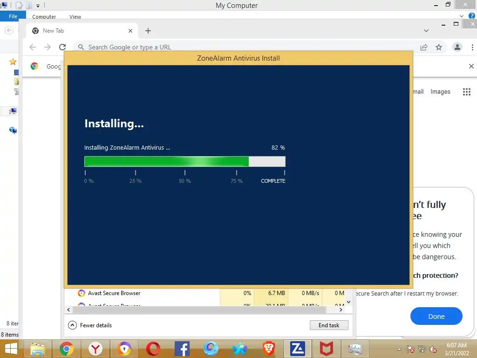The width and height of the screenshot is (477, 358).
Task: Click the 6.7 MB memory cell
Action: [x=271, y=293]
